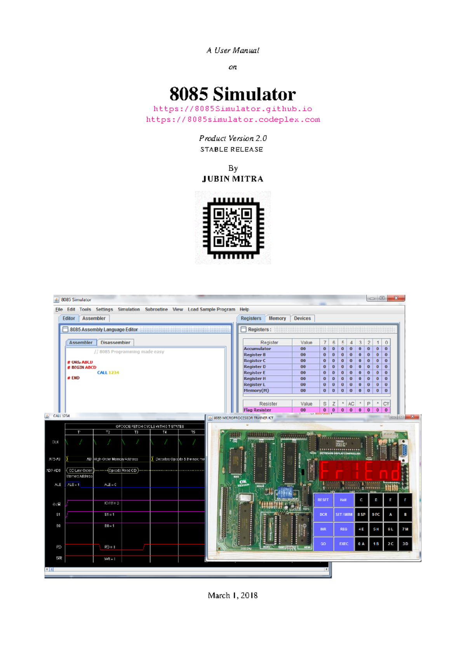This screenshot has width=466, height=659.
Task: Open the File menu
Action: coord(59,309)
